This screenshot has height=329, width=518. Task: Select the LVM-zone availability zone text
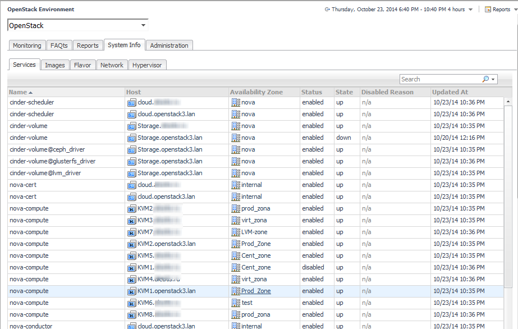coord(254,232)
